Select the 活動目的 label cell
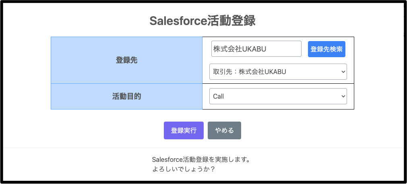The height and width of the screenshot is (184, 407). pyautogui.click(x=126, y=97)
